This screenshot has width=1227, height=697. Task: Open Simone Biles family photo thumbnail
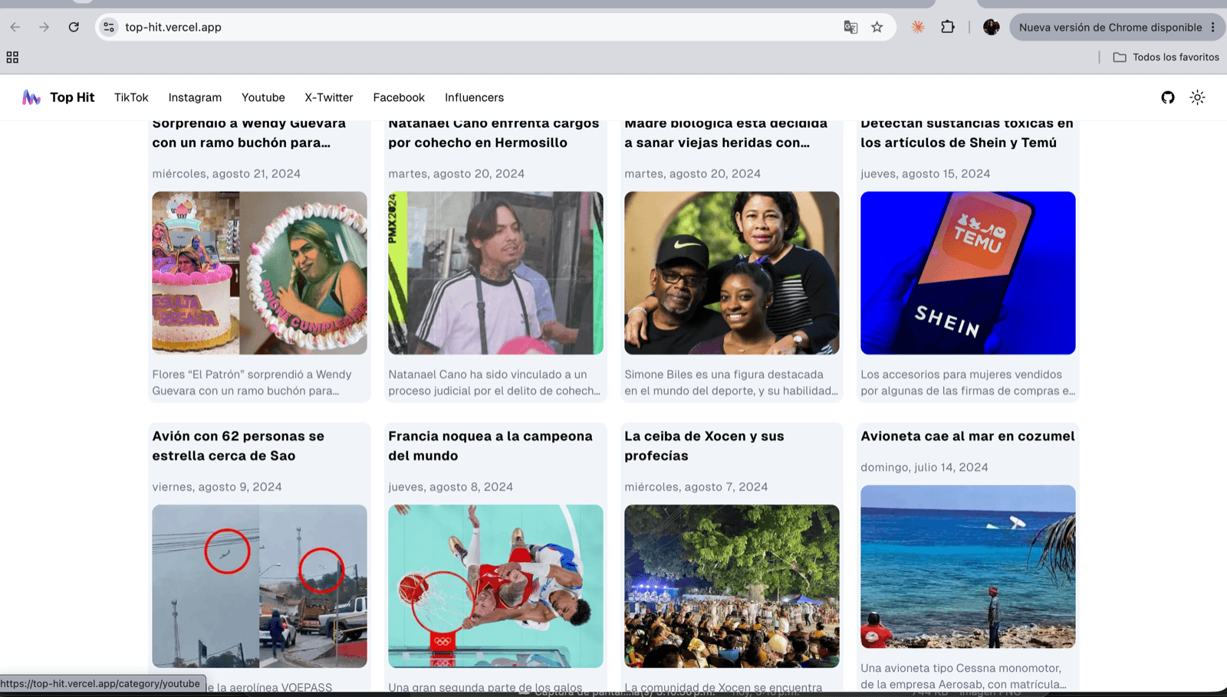[x=732, y=273]
